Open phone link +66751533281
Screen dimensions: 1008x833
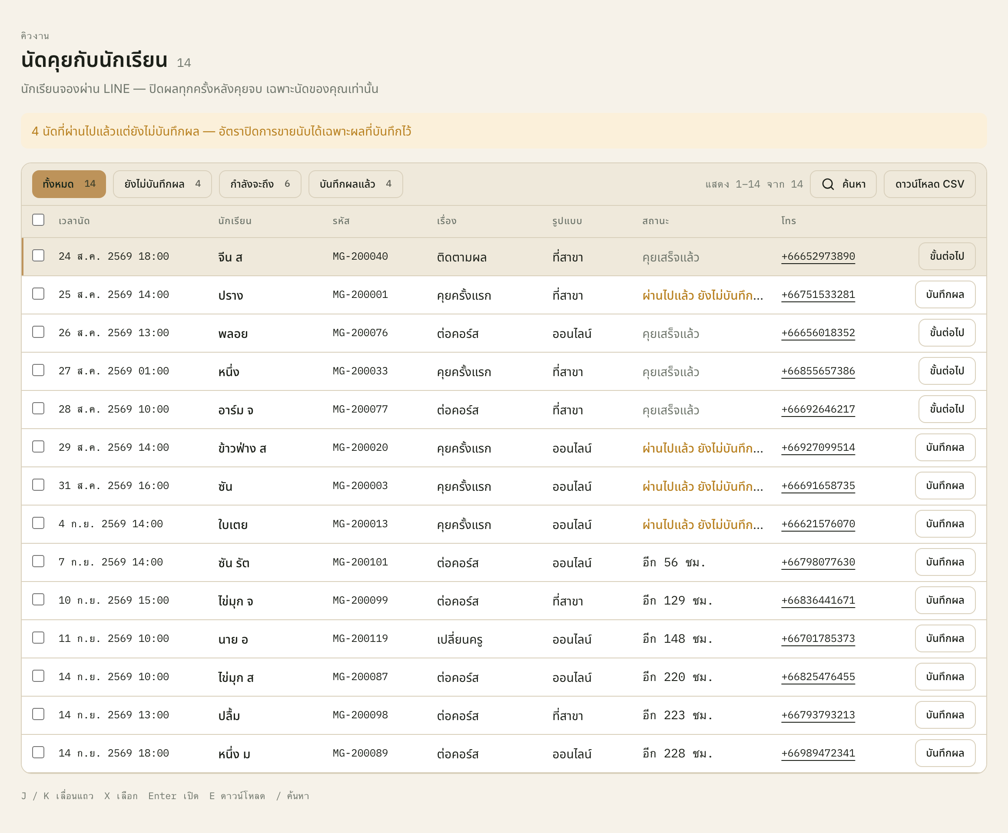pos(818,294)
